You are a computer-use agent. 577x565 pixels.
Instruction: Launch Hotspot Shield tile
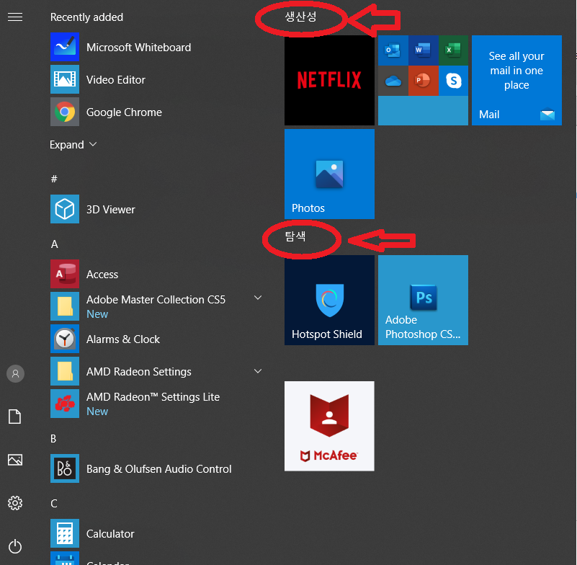pyautogui.click(x=329, y=300)
